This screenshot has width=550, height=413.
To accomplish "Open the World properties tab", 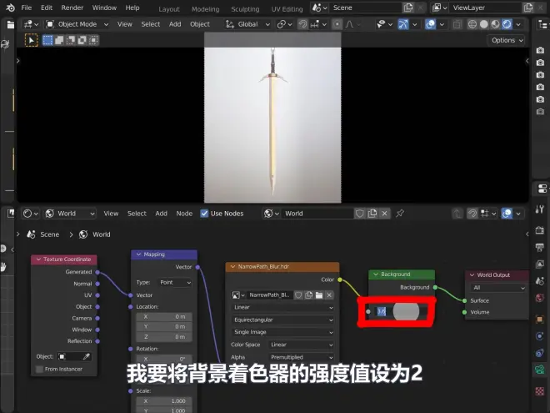I will click(x=539, y=298).
